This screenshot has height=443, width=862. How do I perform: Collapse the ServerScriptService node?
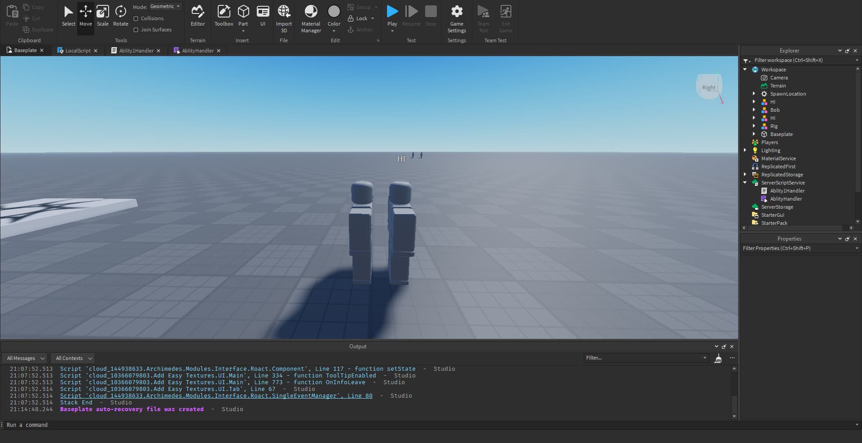(x=745, y=183)
